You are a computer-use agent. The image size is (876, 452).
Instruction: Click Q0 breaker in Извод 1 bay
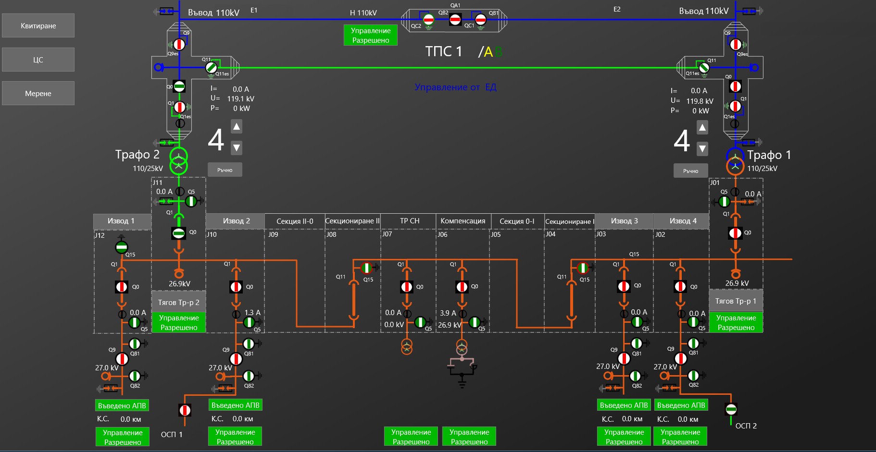click(122, 287)
